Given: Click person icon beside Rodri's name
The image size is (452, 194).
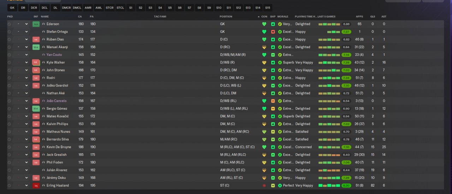Looking at the screenshot, I should (43, 78).
